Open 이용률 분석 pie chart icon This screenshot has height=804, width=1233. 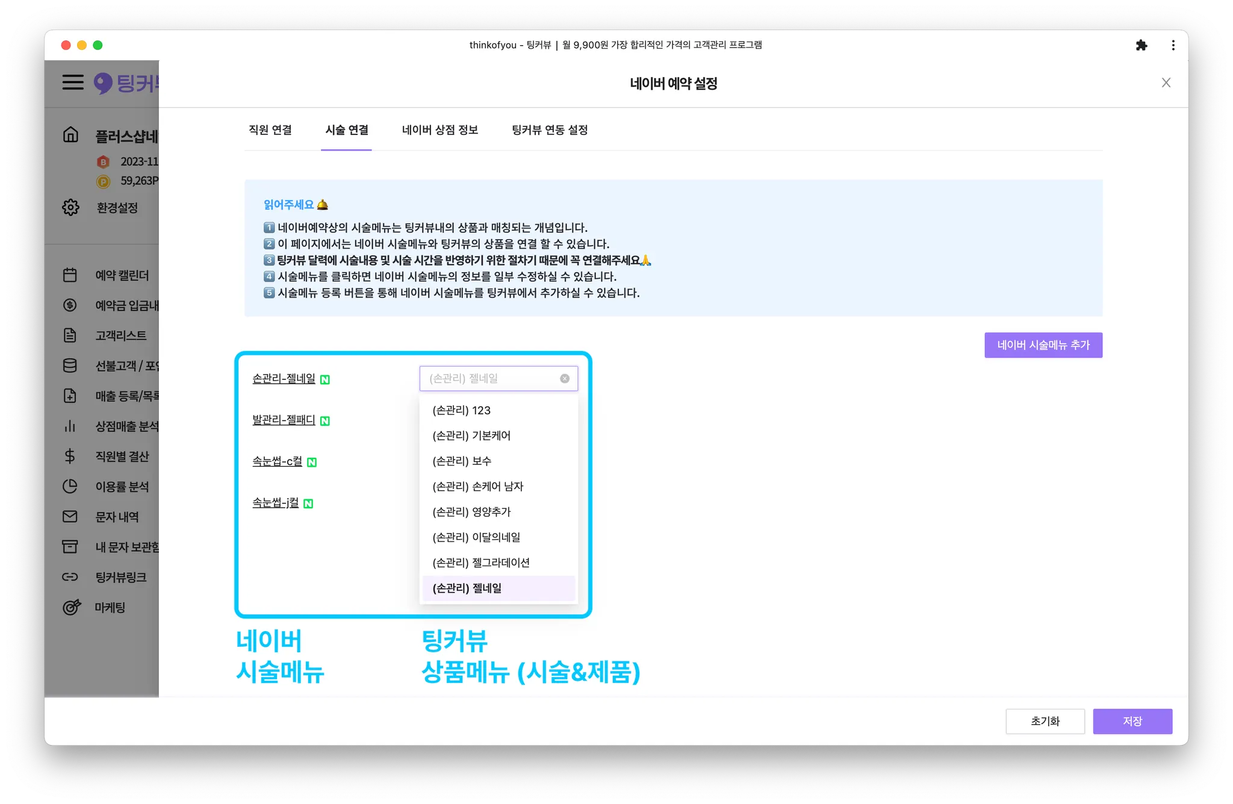tap(70, 487)
